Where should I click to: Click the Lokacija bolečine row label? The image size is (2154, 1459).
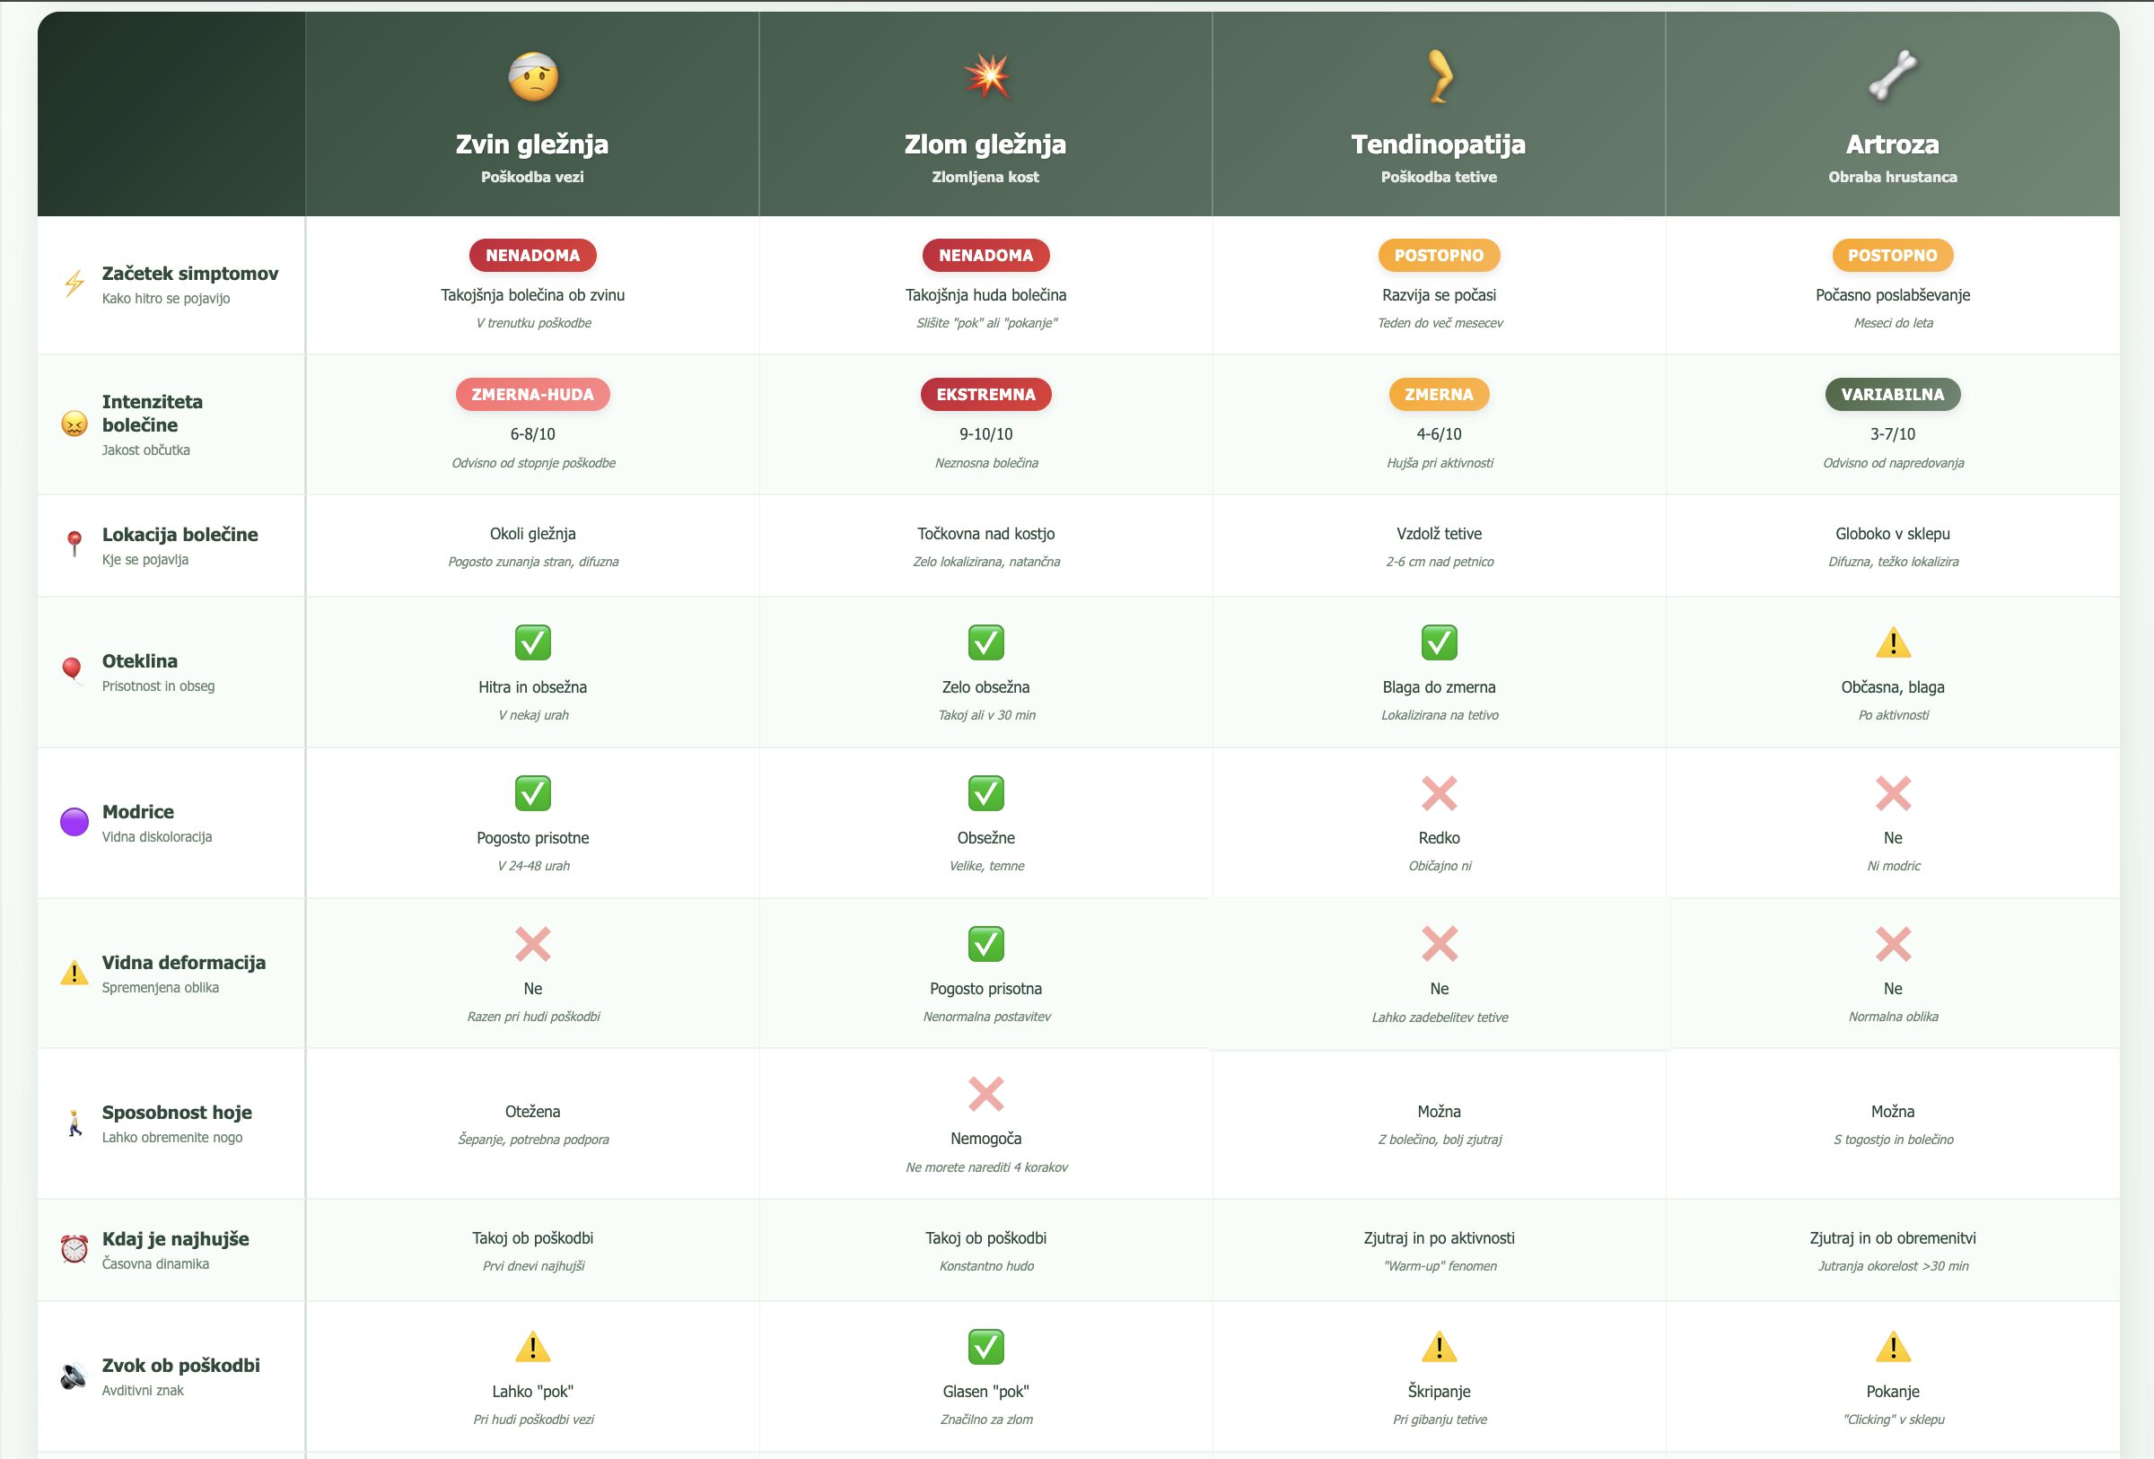[179, 535]
